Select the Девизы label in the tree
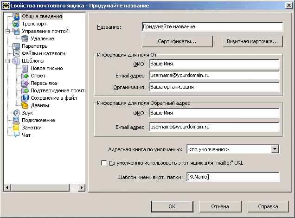 click(x=40, y=105)
